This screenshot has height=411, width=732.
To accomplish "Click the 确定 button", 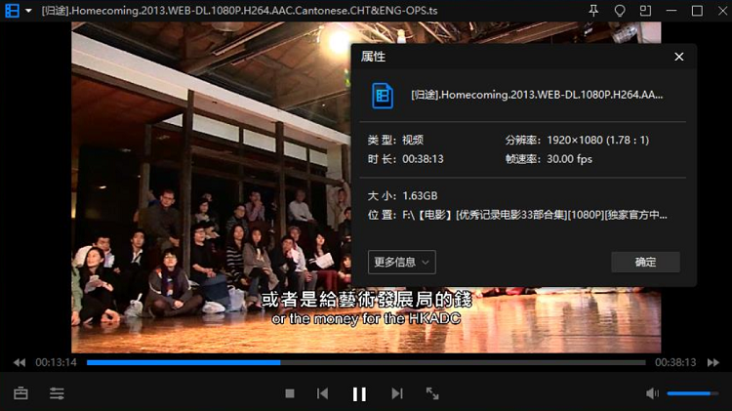I will pos(645,262).
